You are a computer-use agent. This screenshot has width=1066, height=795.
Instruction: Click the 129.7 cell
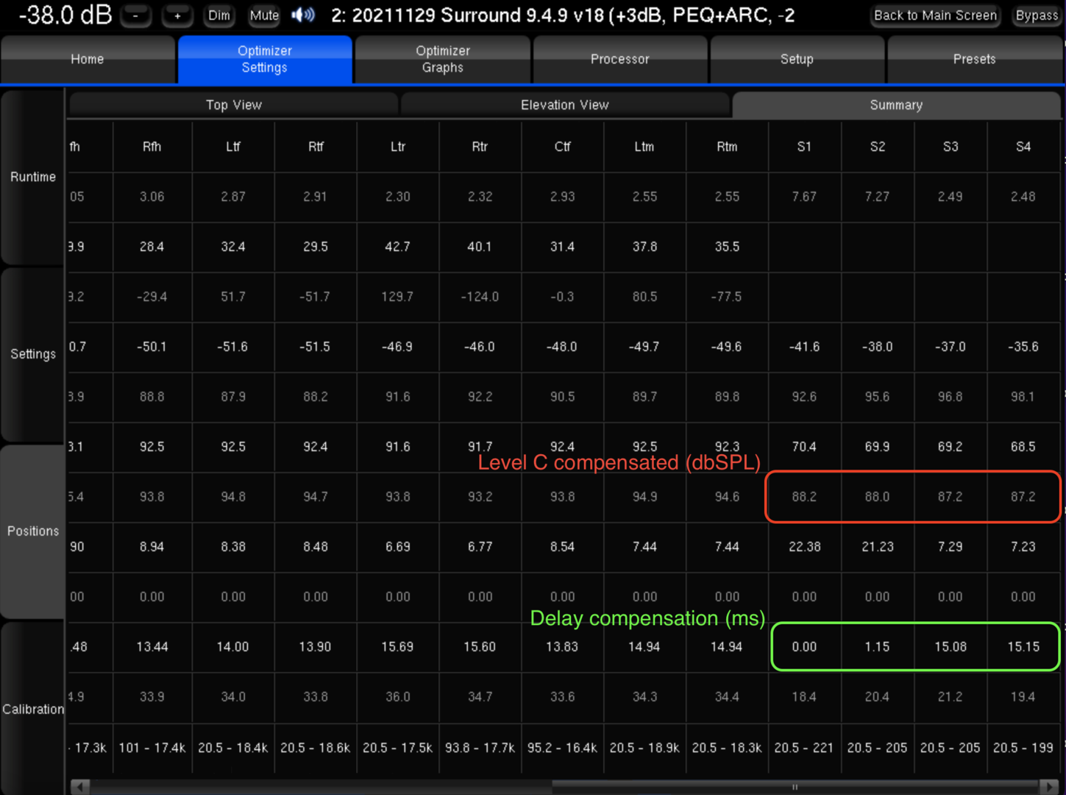(398, 297)
